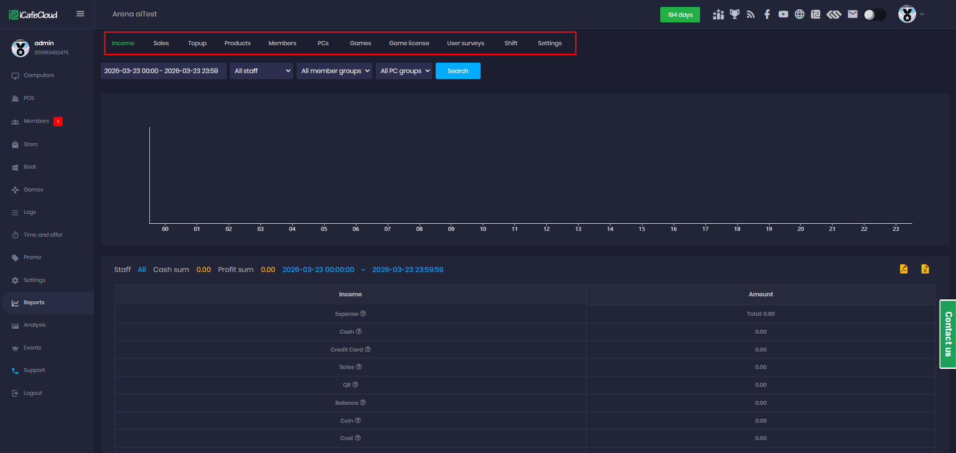Expand the profile avatar menu arrow
This screenshot has height=453, width=956.
point(922,14)
